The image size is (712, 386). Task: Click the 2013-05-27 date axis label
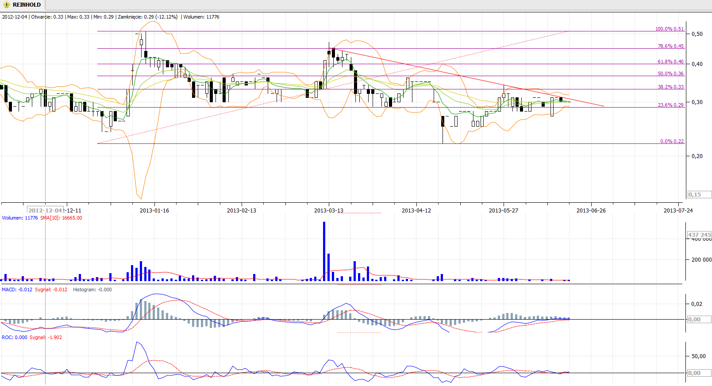click(x=504, y=210)
